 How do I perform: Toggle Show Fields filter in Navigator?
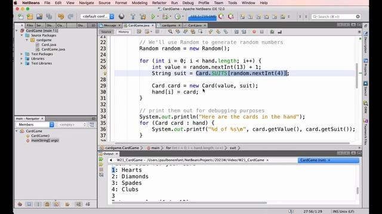29,204
